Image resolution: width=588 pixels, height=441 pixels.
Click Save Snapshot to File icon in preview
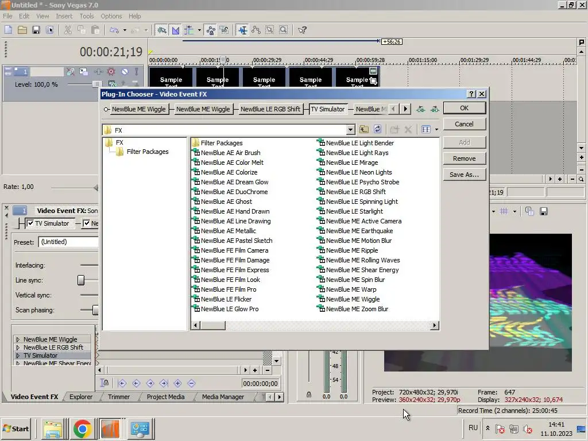(543, 211)
